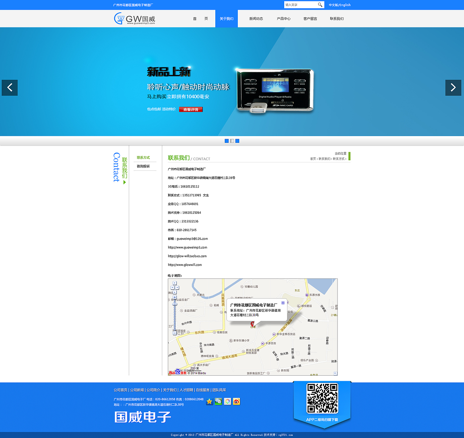
Task: Open 团队风采 footer link
Action: tap(219, 390)
